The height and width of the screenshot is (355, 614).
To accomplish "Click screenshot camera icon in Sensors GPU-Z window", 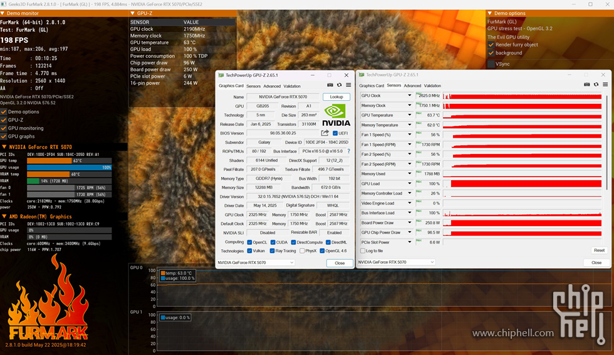I will (587, 85).
